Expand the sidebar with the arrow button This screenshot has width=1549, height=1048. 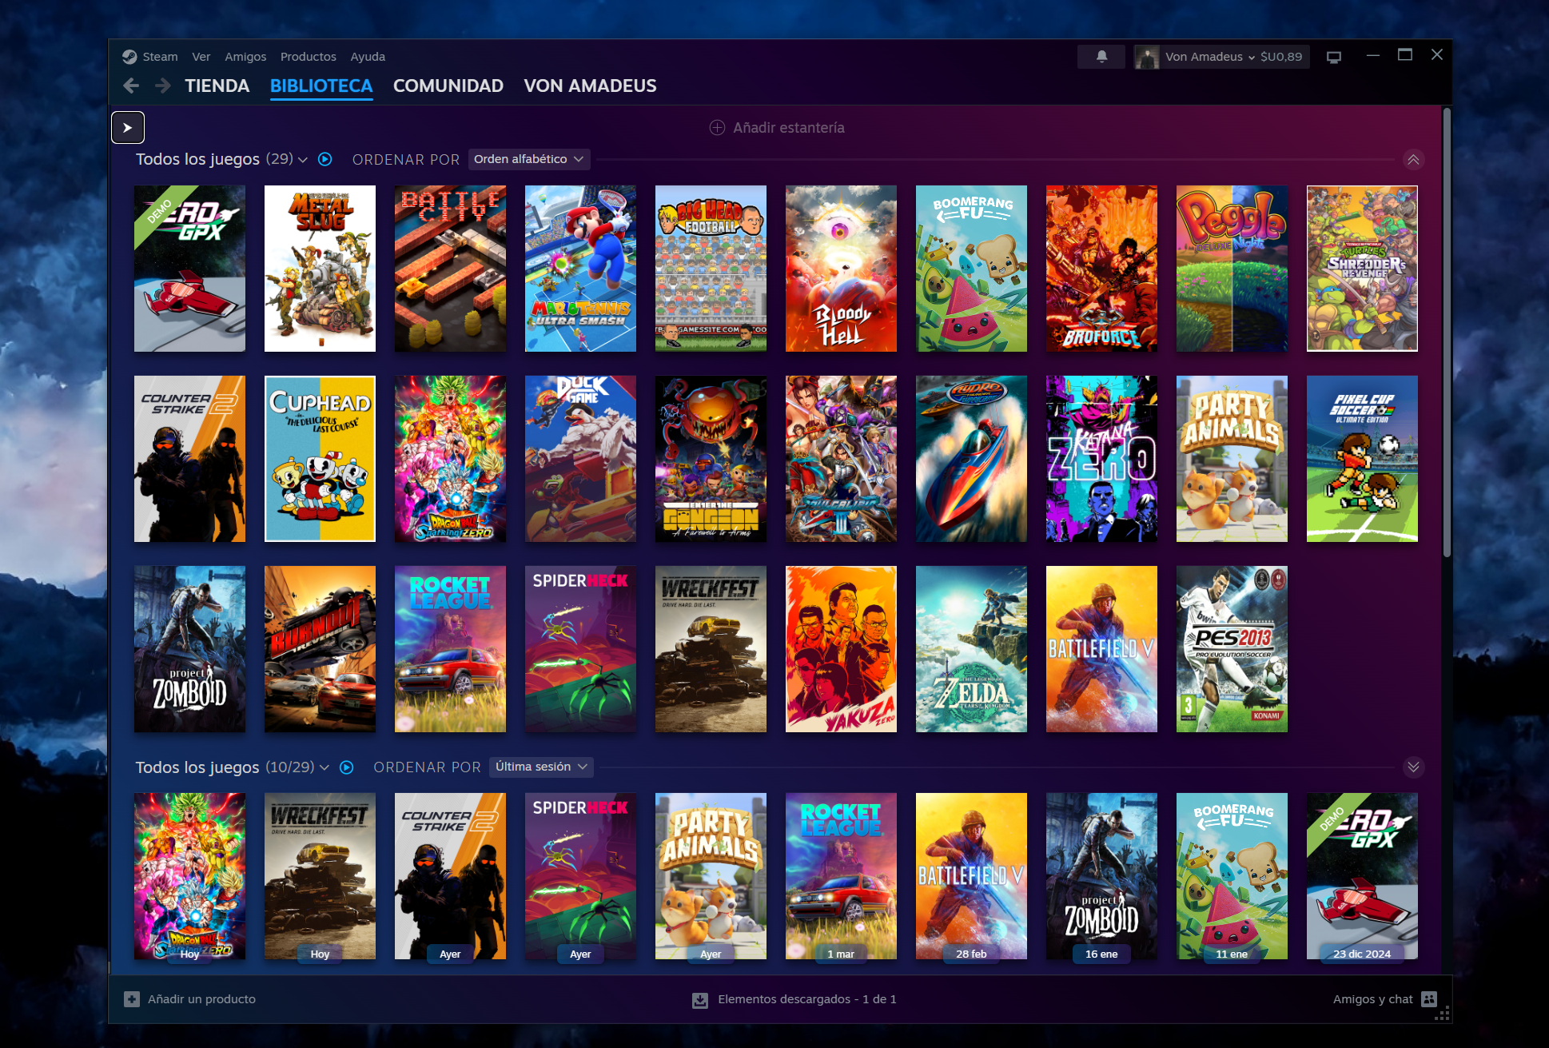point(128,128)
